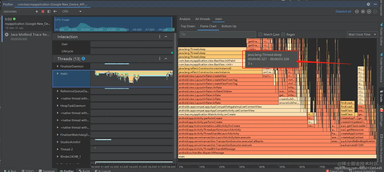Start a new profiling session with plus icon
This screenshot has width=384, height=172.
tap(37, 11)
